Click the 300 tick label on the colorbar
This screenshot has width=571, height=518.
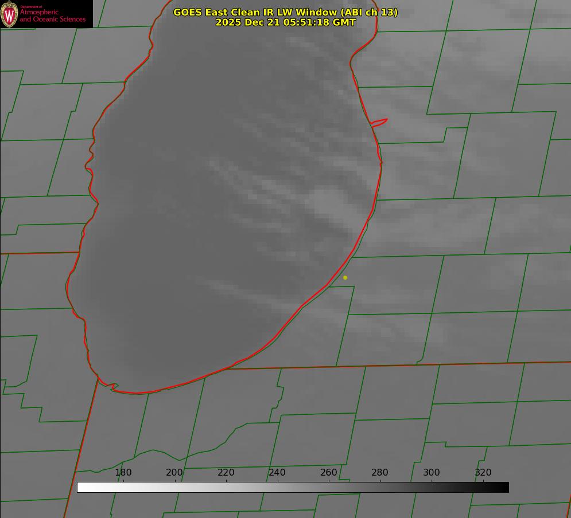point(432,473)
